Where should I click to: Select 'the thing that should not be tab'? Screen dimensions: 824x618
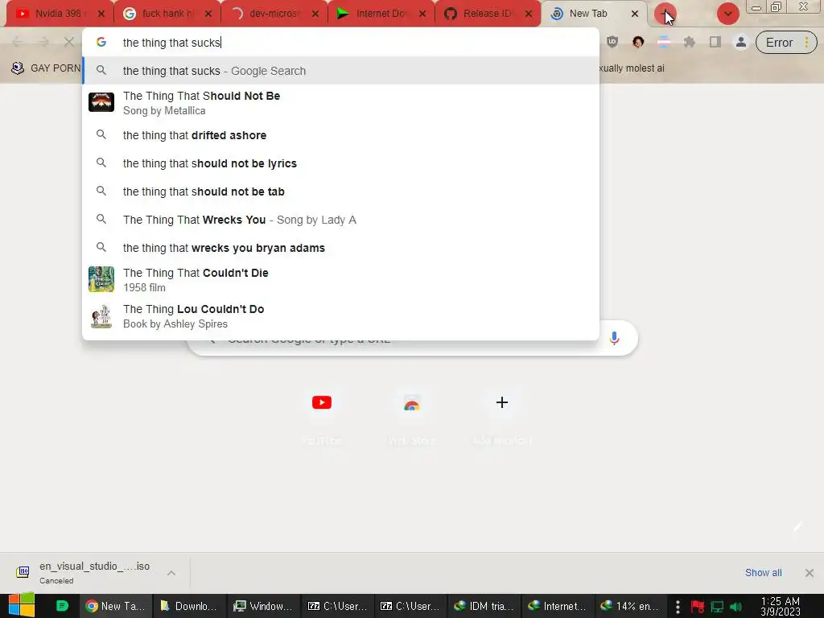tap(340, 192)
